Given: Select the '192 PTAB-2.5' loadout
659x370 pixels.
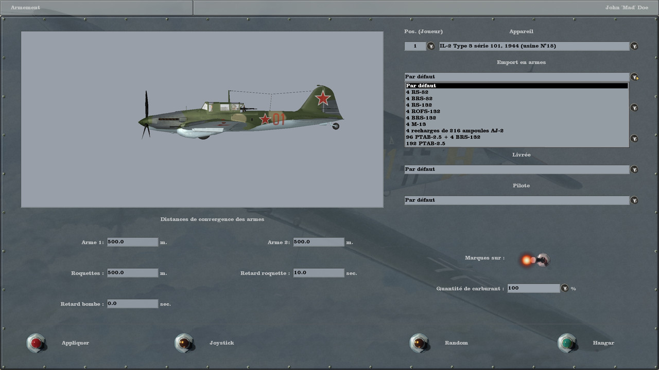Looking at the screenshot, I should point(516,143).
